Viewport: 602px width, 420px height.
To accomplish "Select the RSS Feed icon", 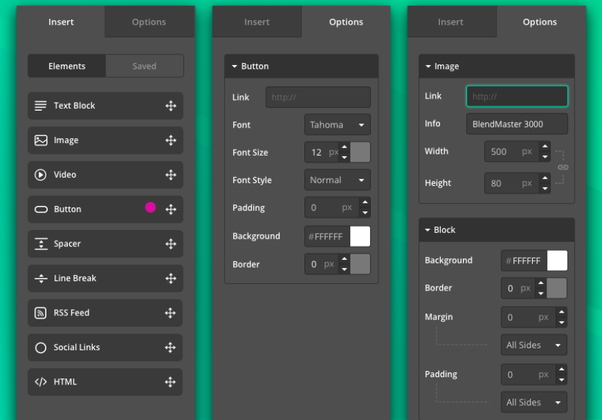I will click(x=40, y=313).
